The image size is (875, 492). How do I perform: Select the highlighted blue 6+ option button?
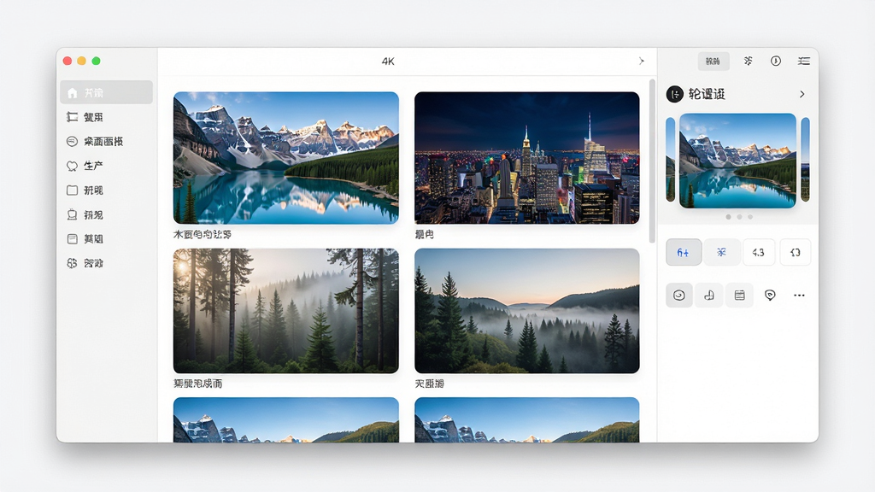click(684, 252)
